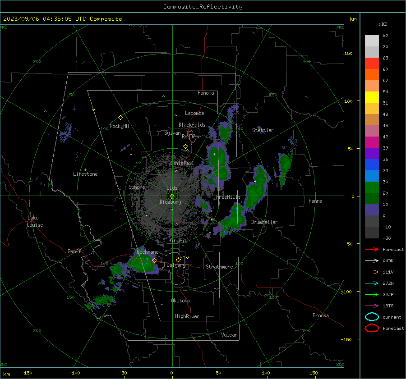Select the white 04DK arrow icon
This screenshot has width=406, height=379.
[x=372, y=261]
